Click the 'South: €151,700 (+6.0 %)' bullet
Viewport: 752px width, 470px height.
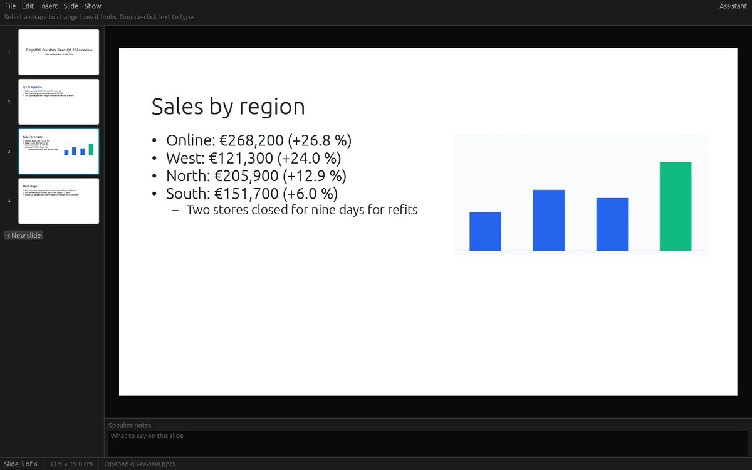(x=252, y=194)
